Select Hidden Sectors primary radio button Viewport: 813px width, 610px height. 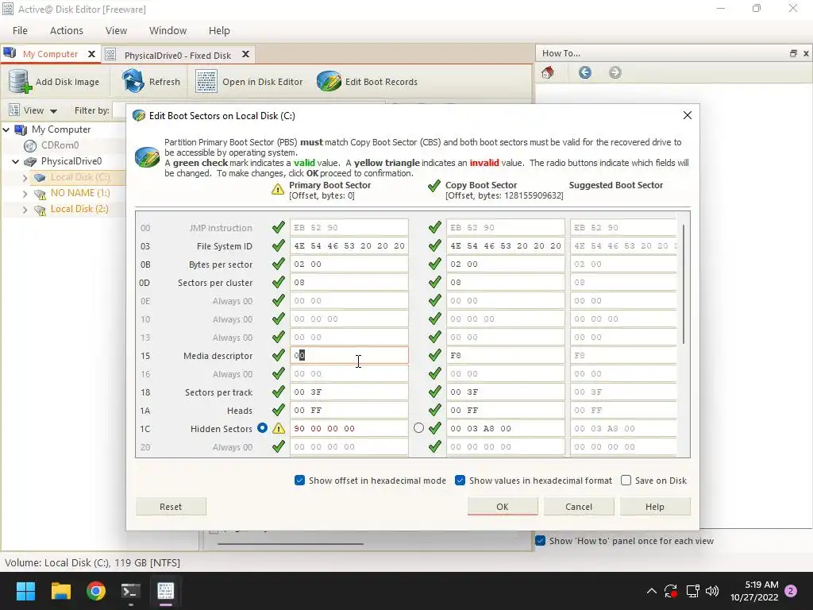click(262, 428)
